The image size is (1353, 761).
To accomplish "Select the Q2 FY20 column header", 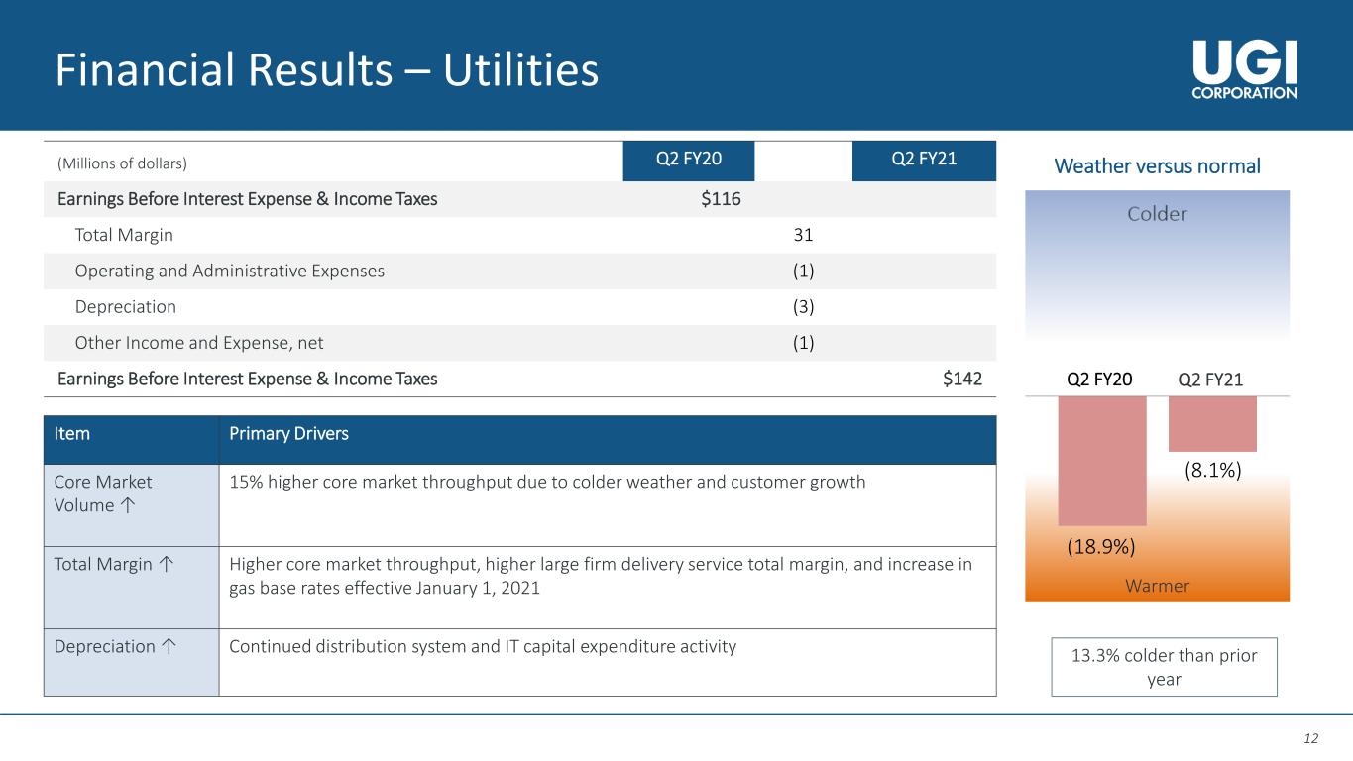I will [x=688, y=161].
